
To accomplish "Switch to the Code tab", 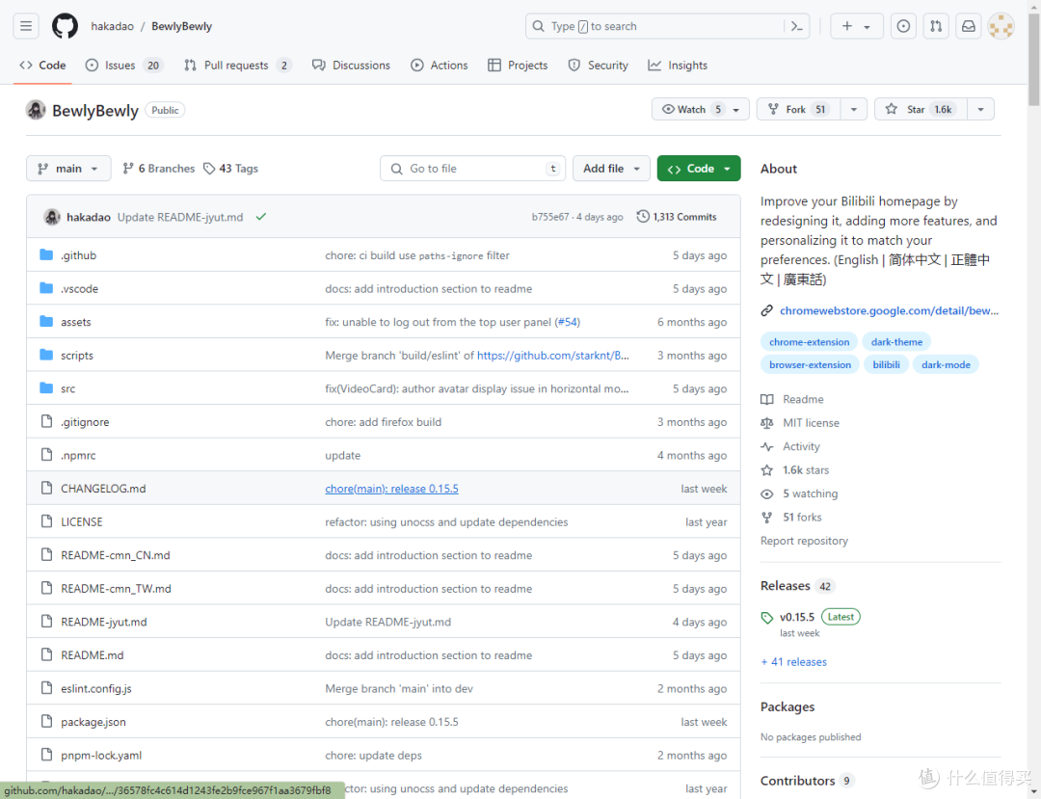I will 43,65.
